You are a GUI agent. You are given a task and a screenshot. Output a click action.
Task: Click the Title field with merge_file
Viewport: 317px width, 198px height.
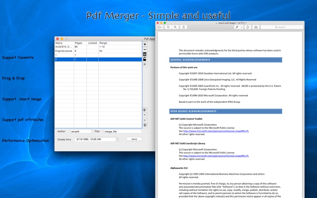coord(123,131)
